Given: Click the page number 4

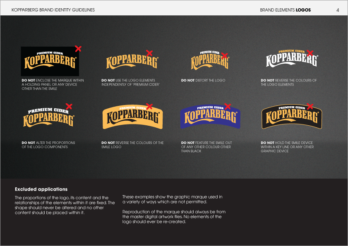Looking at the screenshot, I should pos(338,10).
